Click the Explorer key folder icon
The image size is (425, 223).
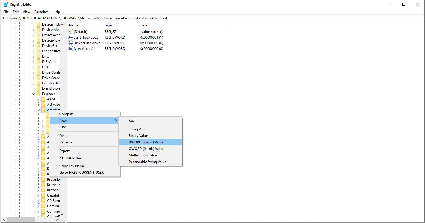coord(38,94)
